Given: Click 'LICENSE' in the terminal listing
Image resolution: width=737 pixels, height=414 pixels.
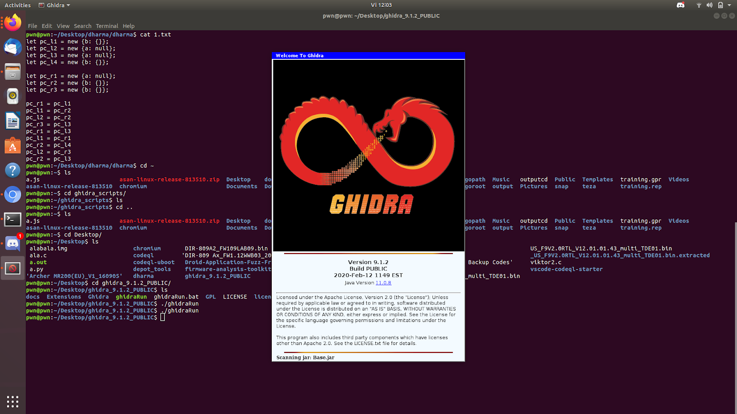Looking at the screenshot, I should tap(235, 297).
